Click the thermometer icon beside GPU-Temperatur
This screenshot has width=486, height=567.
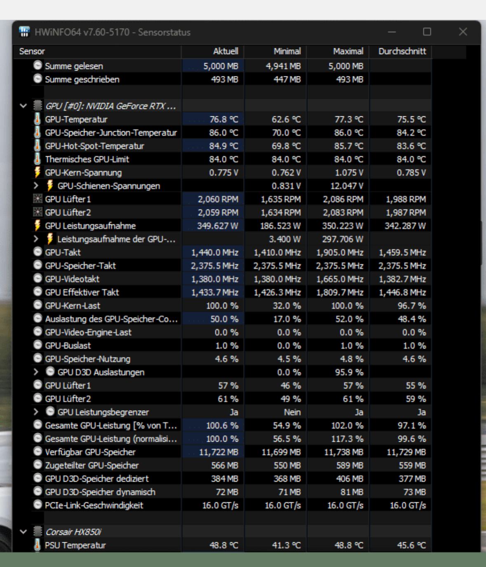click(x=37, y=119)
